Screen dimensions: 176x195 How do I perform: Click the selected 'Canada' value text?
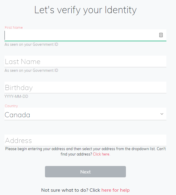(x=17, y=115)
